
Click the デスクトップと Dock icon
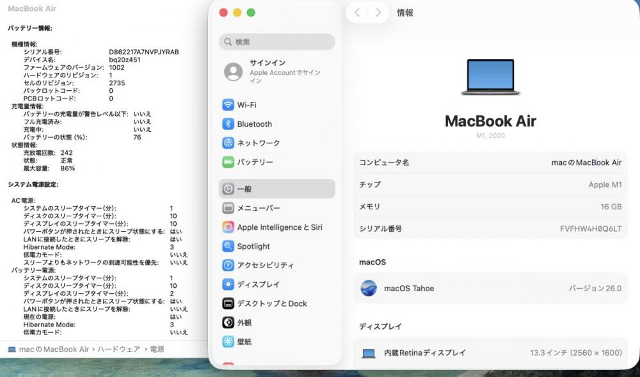coord(228,303)
